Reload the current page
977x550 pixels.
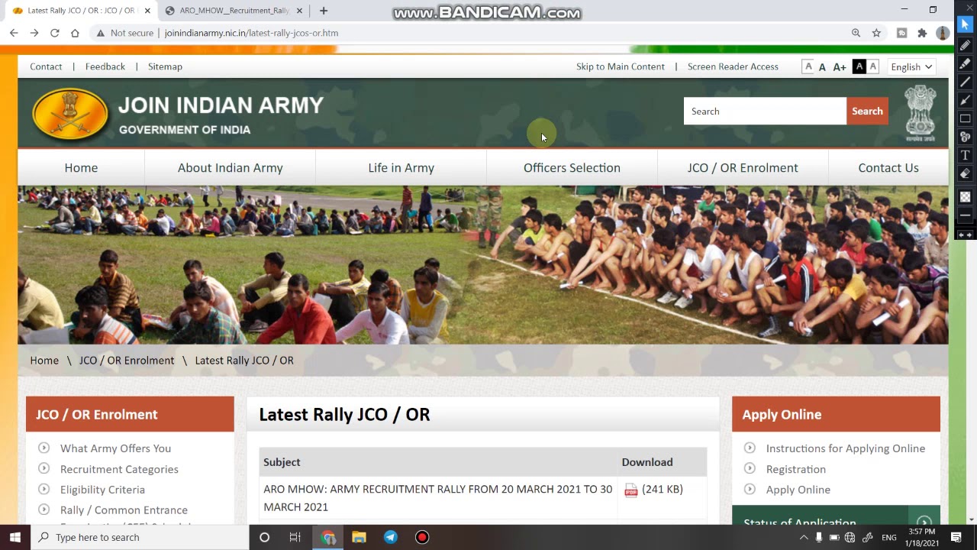pos(55,33)
